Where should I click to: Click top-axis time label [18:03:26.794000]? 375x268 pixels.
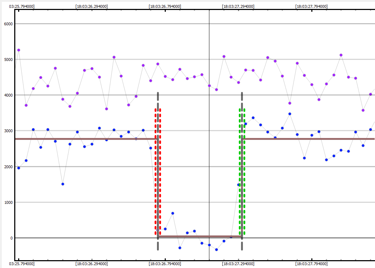coord(165,6)
